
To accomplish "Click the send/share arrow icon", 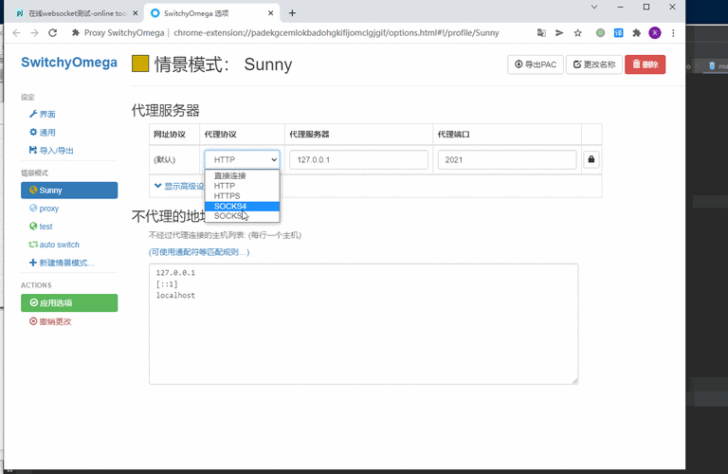I will tap(559, 33).
